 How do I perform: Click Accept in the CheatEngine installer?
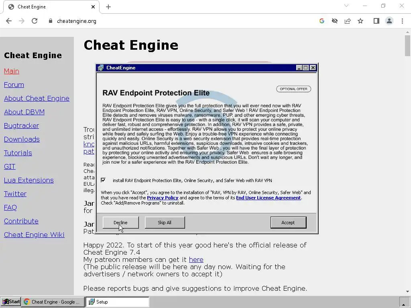point(288,223)
